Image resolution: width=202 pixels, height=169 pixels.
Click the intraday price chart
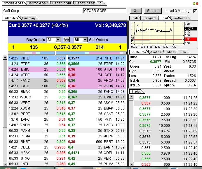tap(158, 33)
